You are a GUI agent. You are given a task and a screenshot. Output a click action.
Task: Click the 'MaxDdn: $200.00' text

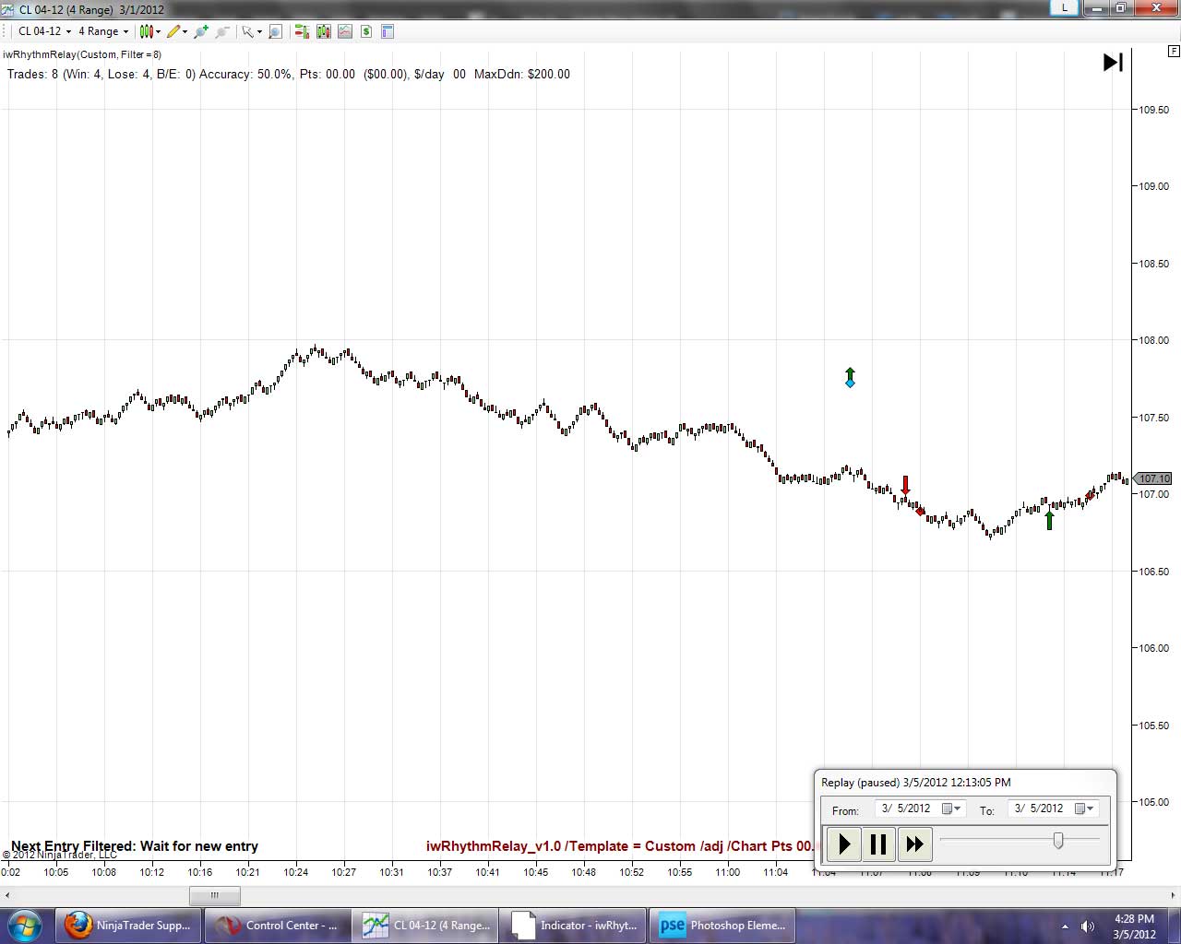(x=522, y=74)
